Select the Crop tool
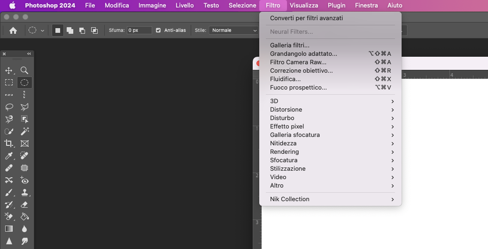This screenshot has width=488, height=249. click(x=9, y=143)
